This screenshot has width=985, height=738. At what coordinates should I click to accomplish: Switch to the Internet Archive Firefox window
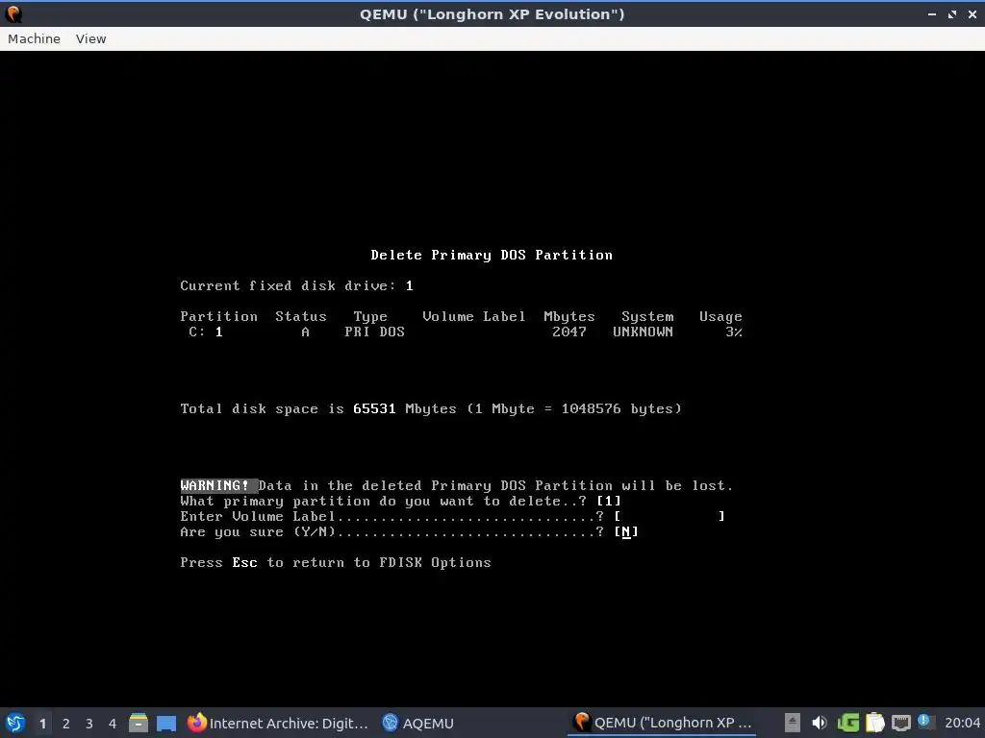(x=278, y=723)
